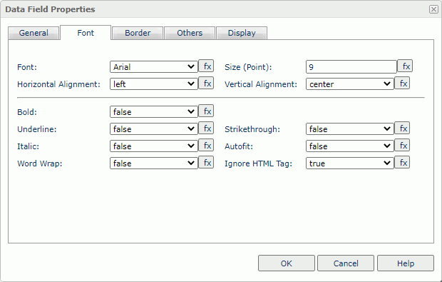Open fx formula for Word Wrap
Image resolution: width=442 pixels, height=282 pixels.
click(206, 163)
